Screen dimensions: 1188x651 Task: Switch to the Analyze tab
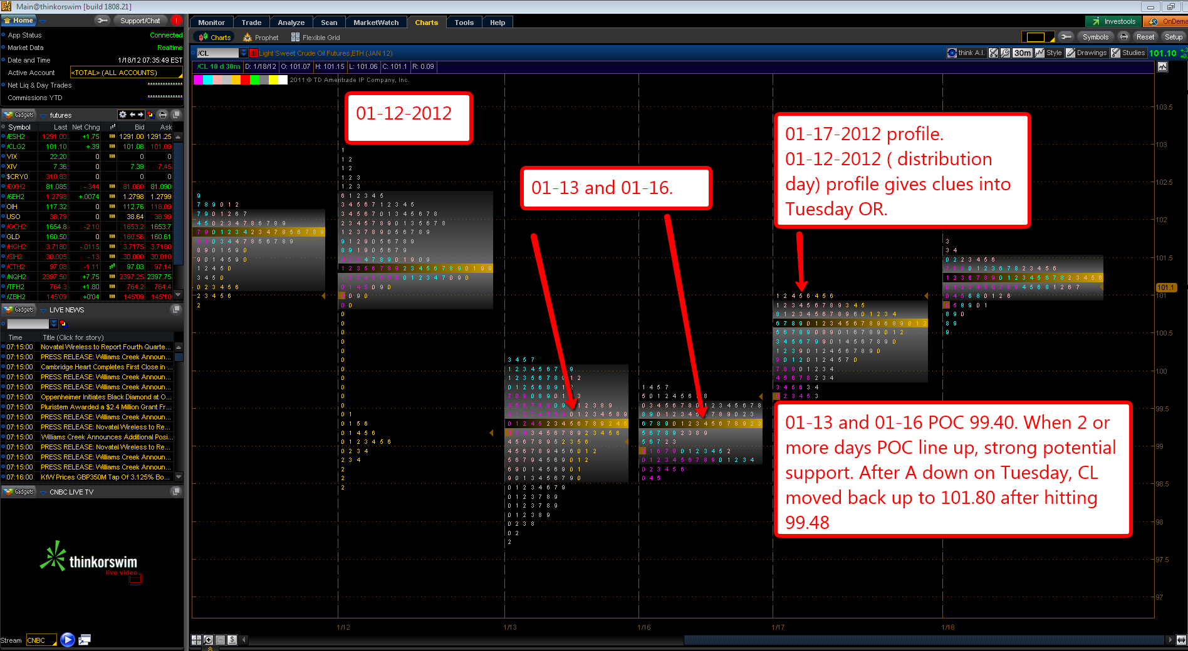(291, 23)
